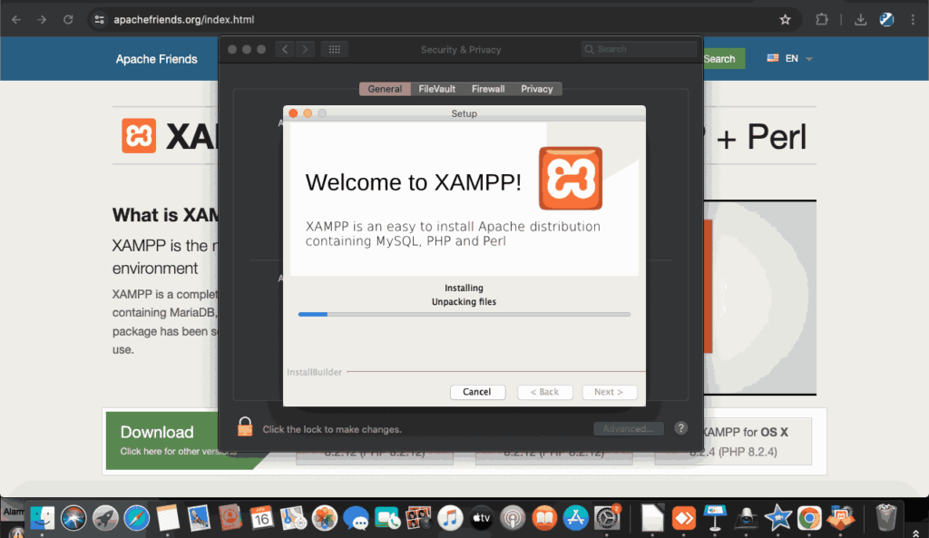Open the Chrome Extensions puzzle icon

[821, 19]
